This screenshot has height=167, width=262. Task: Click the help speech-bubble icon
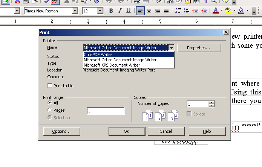click(x=225, y=2)
